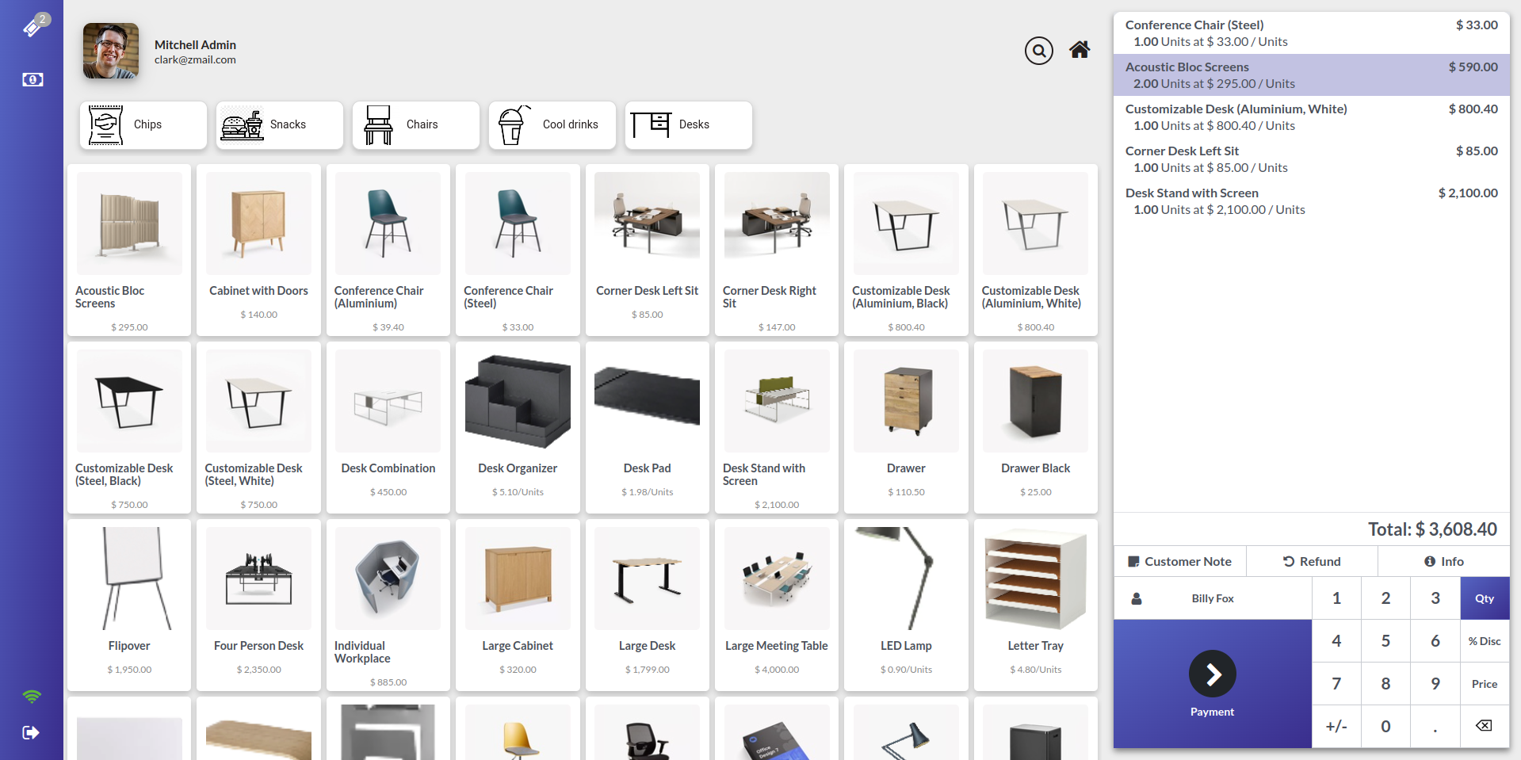Click the Chips category icon
Viewport: 1521px width, 760px height.
click(x=105, y=124)
